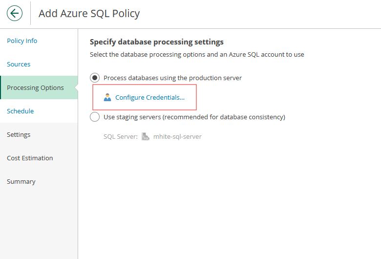Viewport: 381px width, 259px height.
Task: Click the 'Specify database processing settings' heading
Action: [156, 42]
